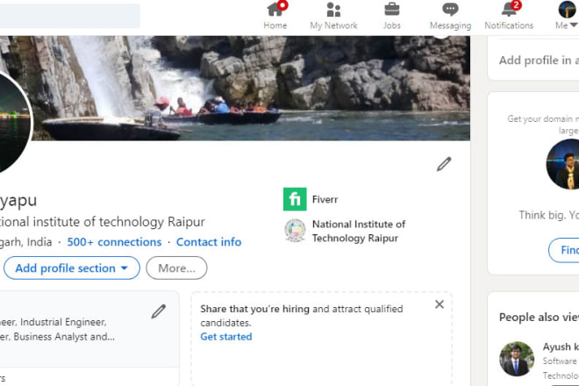Click the profile picture thumbnail

13,122
